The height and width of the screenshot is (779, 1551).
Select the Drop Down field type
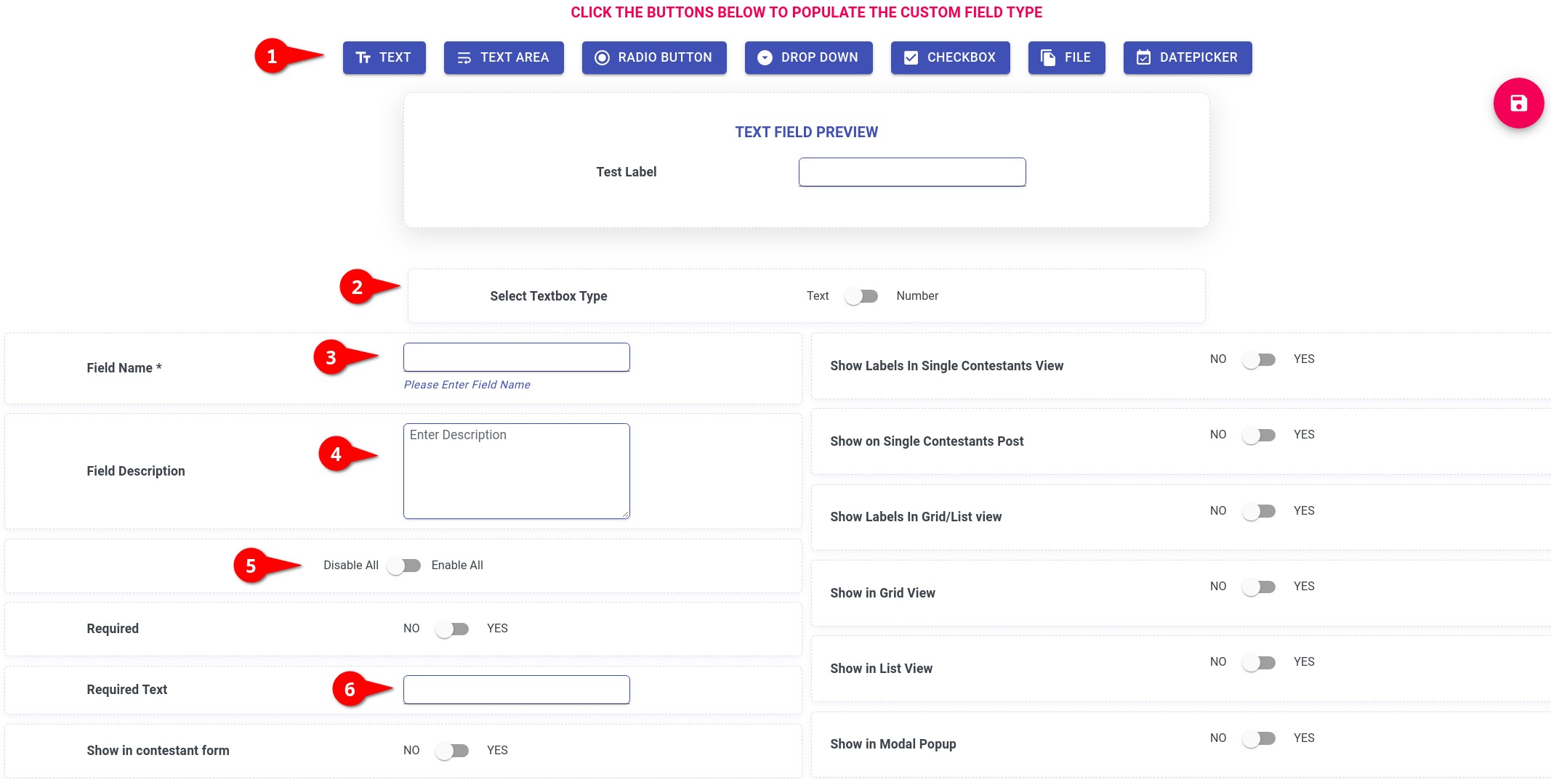click(x=807, y=57)
